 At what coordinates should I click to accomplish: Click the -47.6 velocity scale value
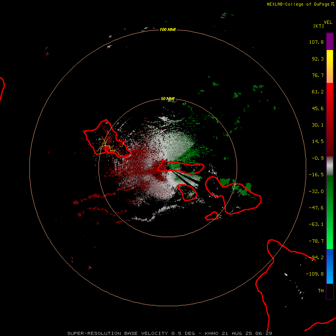[316, 208]
